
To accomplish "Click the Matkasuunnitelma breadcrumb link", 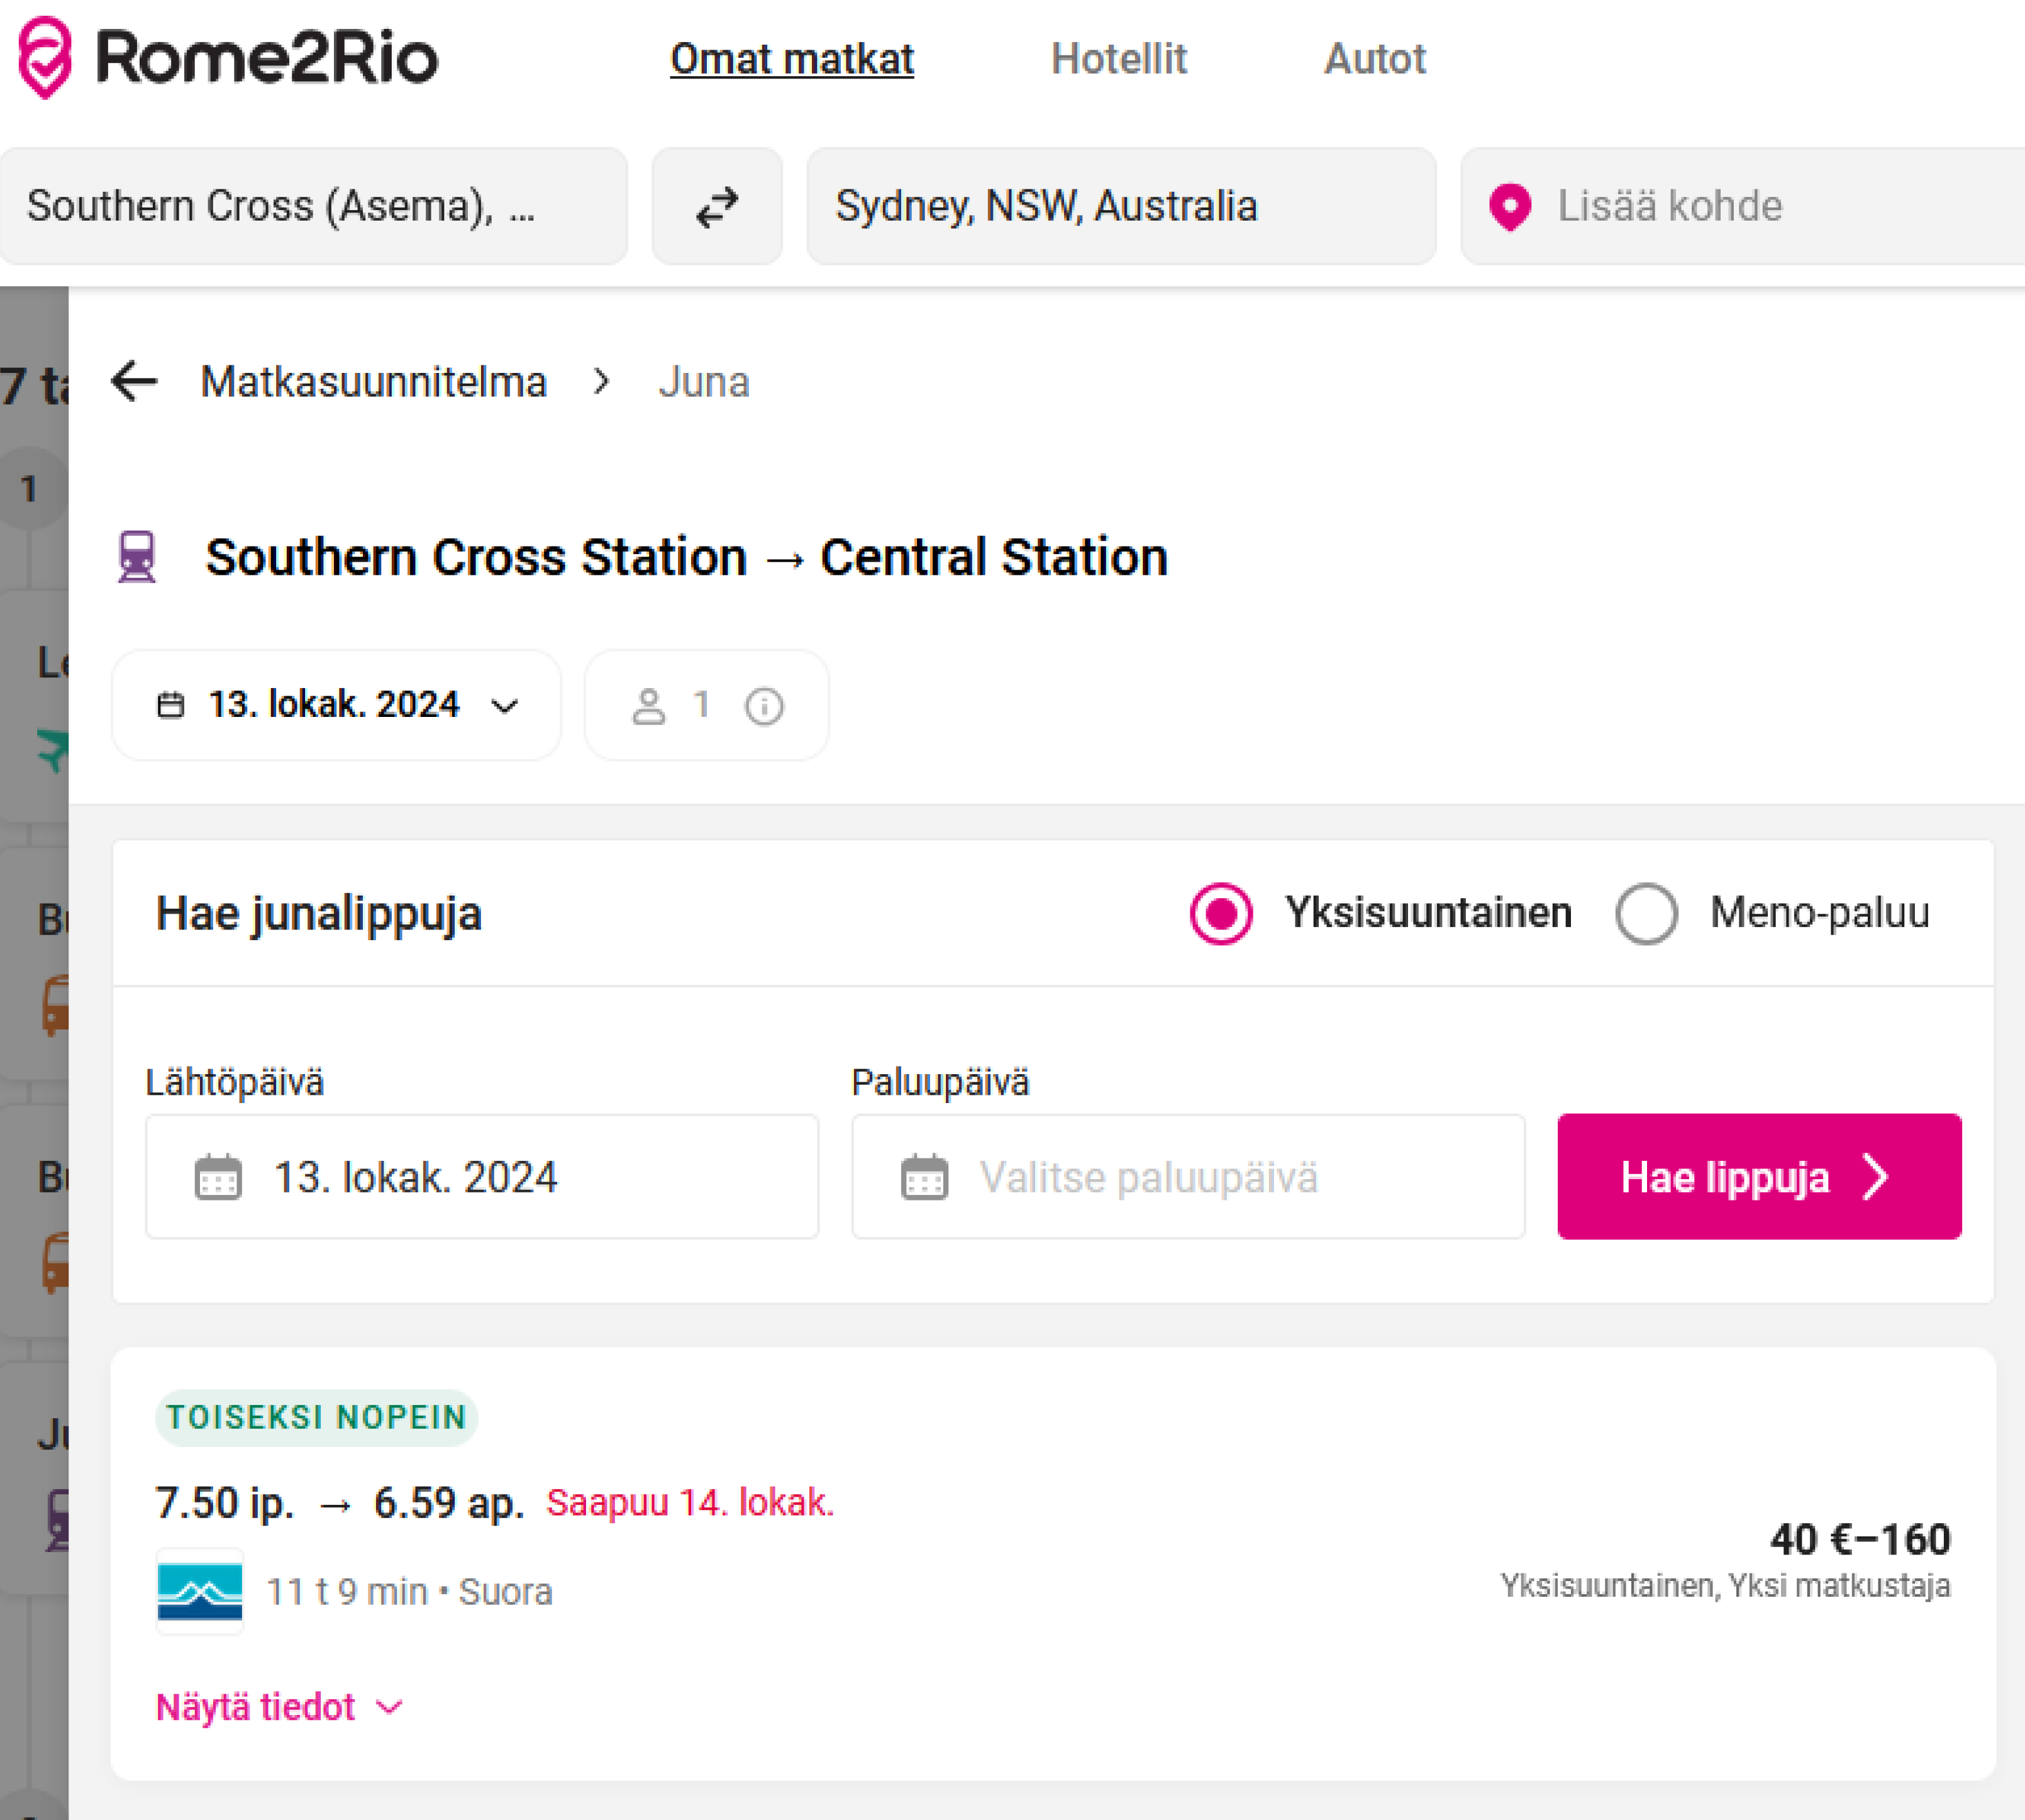I will [373, 382].
